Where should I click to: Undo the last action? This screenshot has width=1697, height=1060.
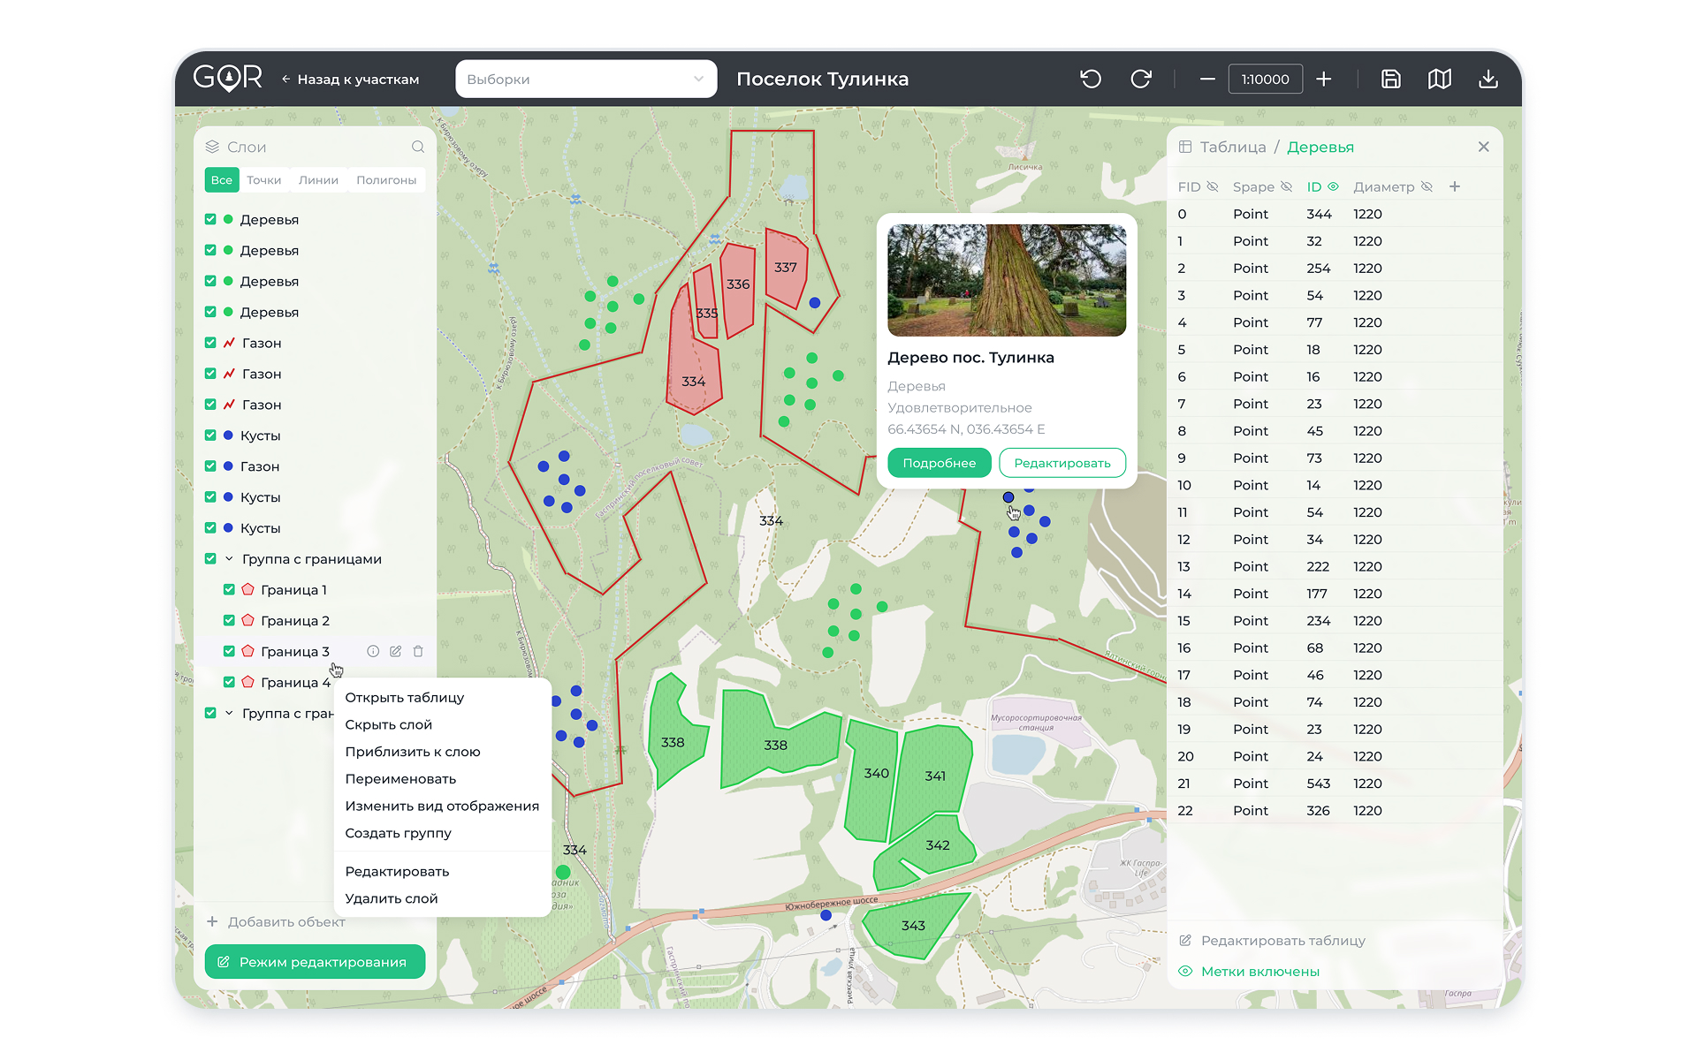[1091, 79]
